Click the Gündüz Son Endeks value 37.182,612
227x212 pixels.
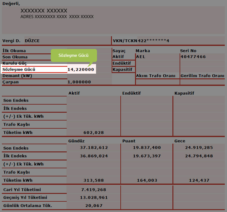pyautogui.click(x=94, y=148)
